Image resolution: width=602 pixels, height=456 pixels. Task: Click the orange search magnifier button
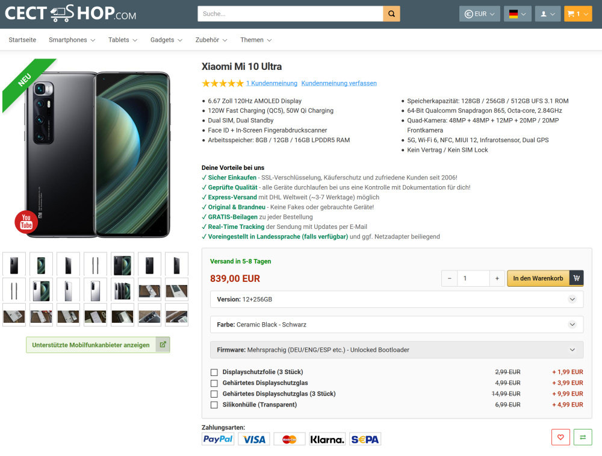(x=391, y=14)
